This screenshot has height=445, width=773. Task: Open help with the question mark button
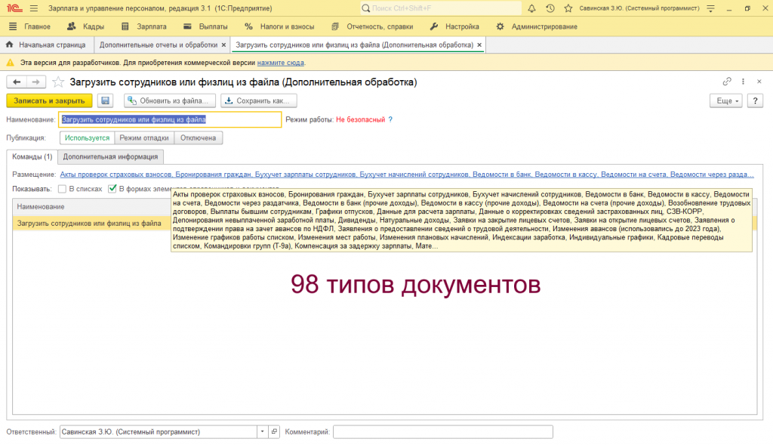pyautogui.click(x=755, y=100)
